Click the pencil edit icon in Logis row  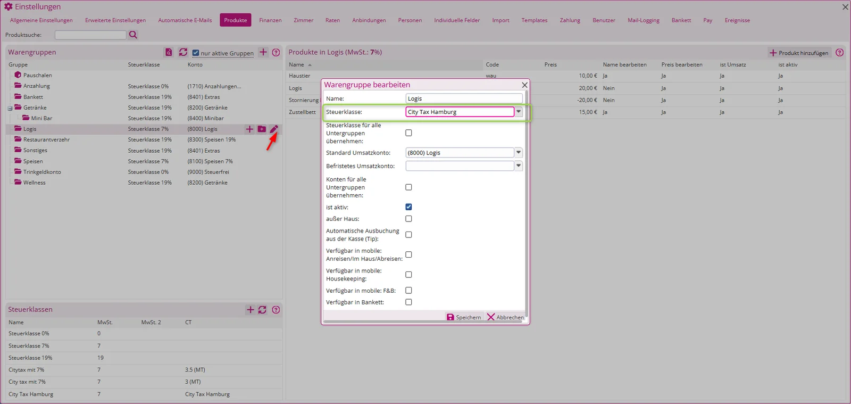274,129
